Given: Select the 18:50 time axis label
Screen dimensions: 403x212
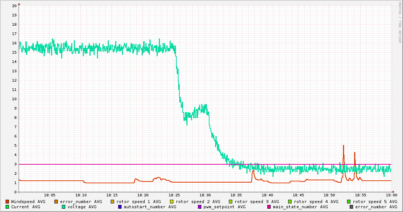Looking at the screenshot, I should tap(329, 195).
